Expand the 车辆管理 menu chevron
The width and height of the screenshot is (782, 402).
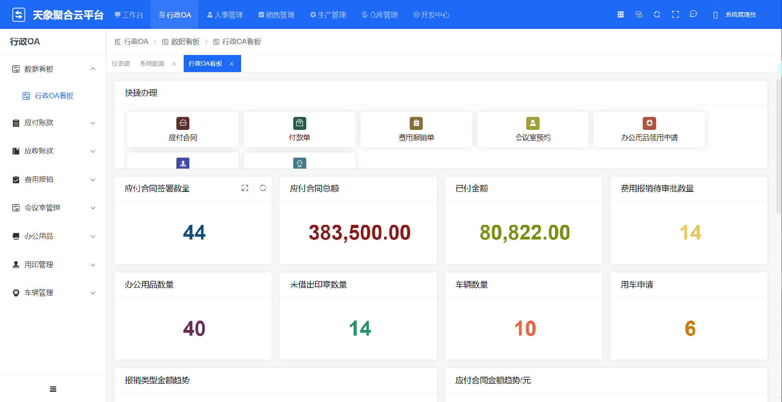click(x=93, y=293)
